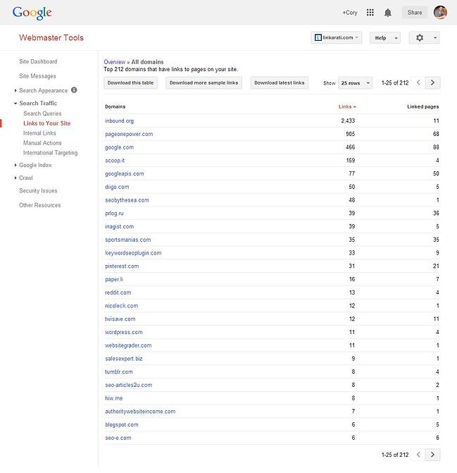This screenshot has height=473, width=457.
Task: Go to previous page using top arrow
Action: (418, 82)
